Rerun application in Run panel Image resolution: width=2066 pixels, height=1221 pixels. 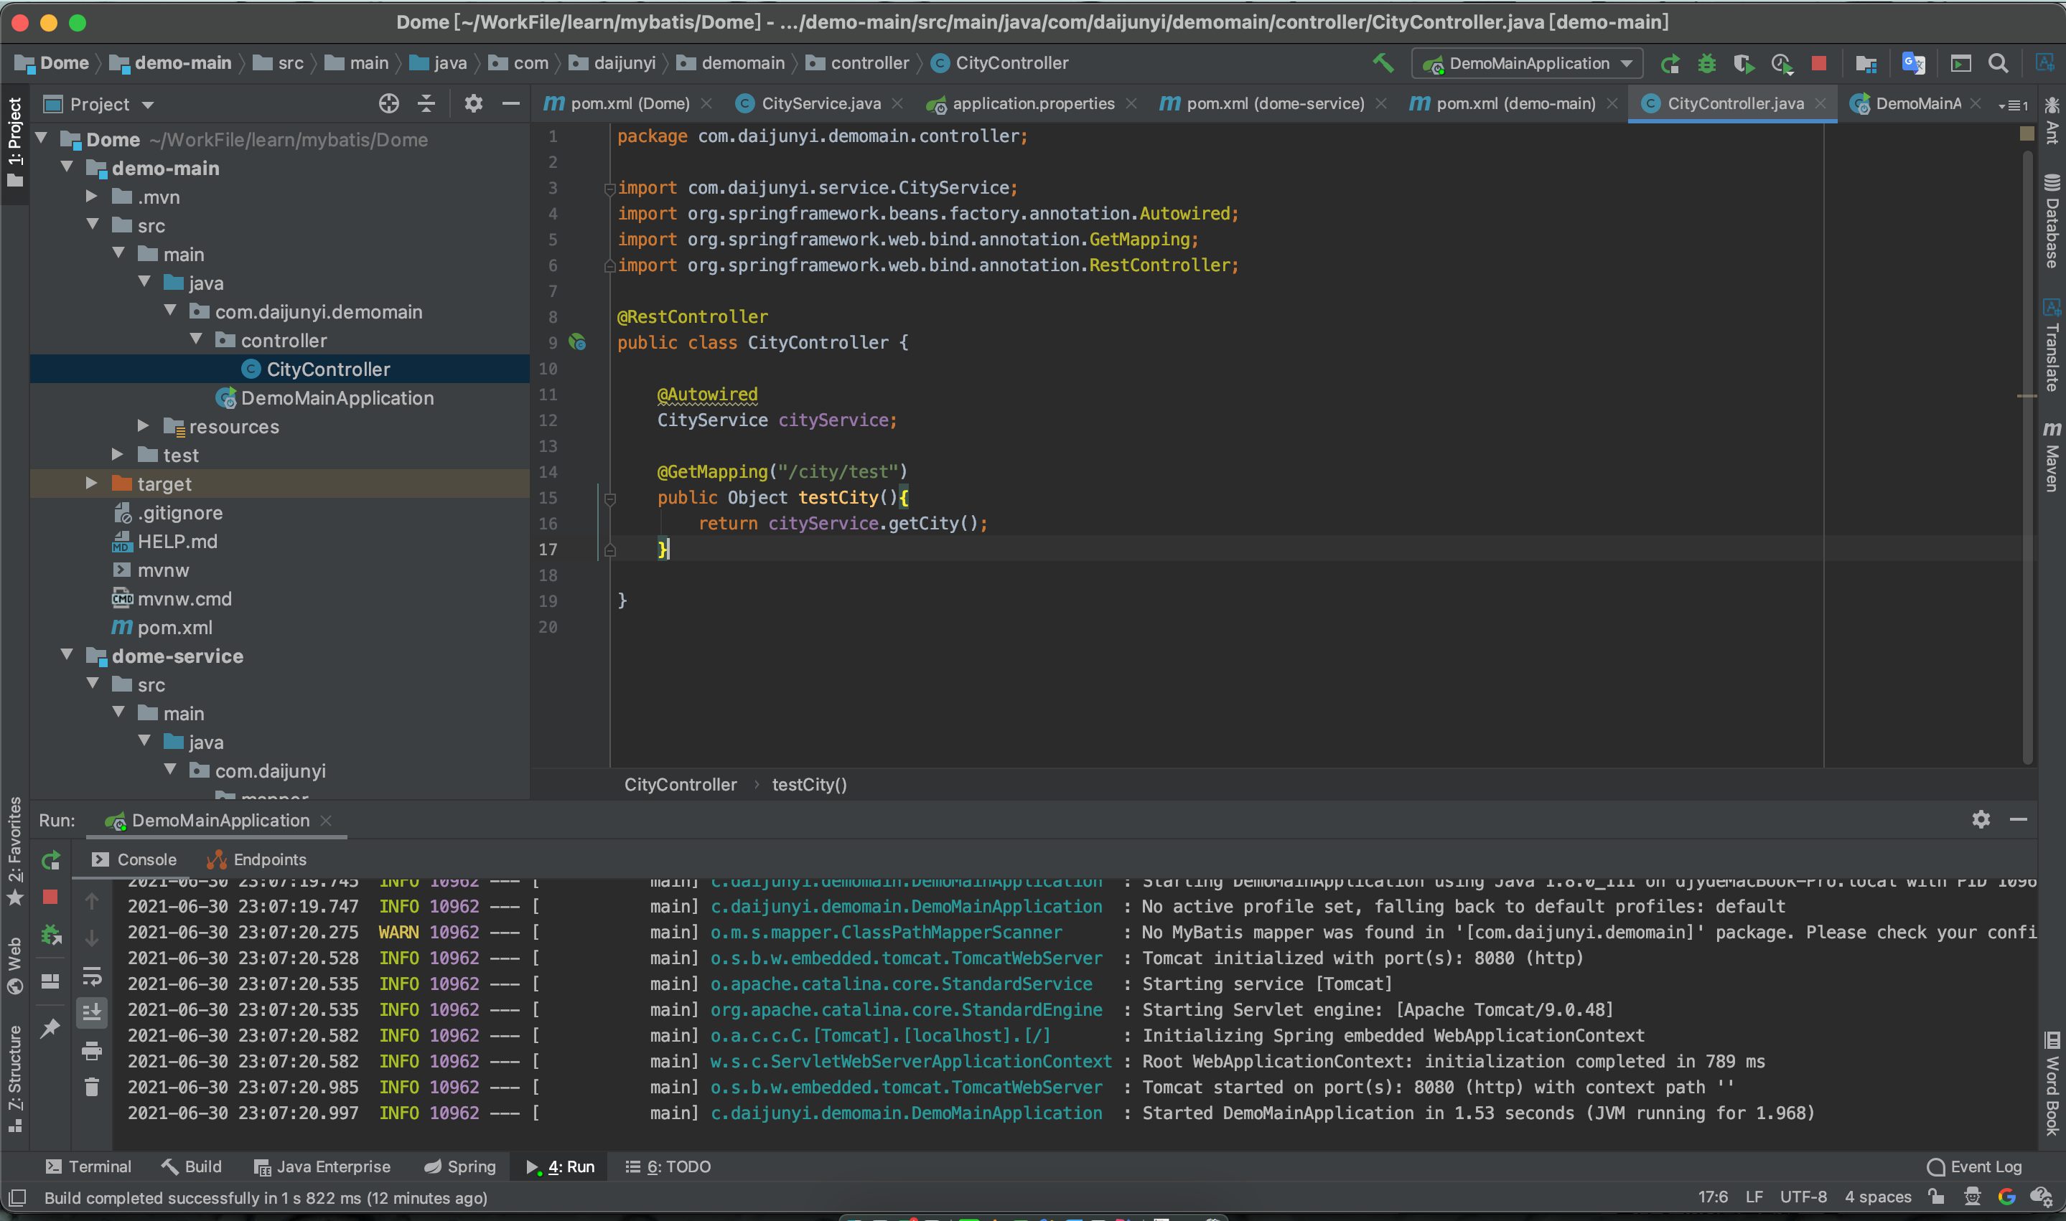point(51,860)
